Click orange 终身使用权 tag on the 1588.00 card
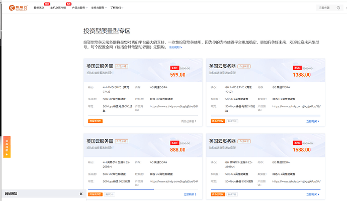The image size is (347, 201). [x=218, y=194]
